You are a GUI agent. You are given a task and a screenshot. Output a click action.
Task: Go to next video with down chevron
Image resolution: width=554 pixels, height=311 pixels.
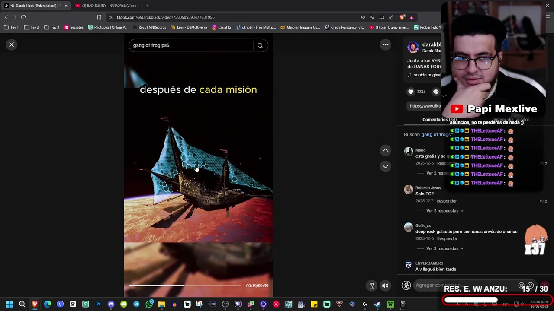tap(385, 166)
